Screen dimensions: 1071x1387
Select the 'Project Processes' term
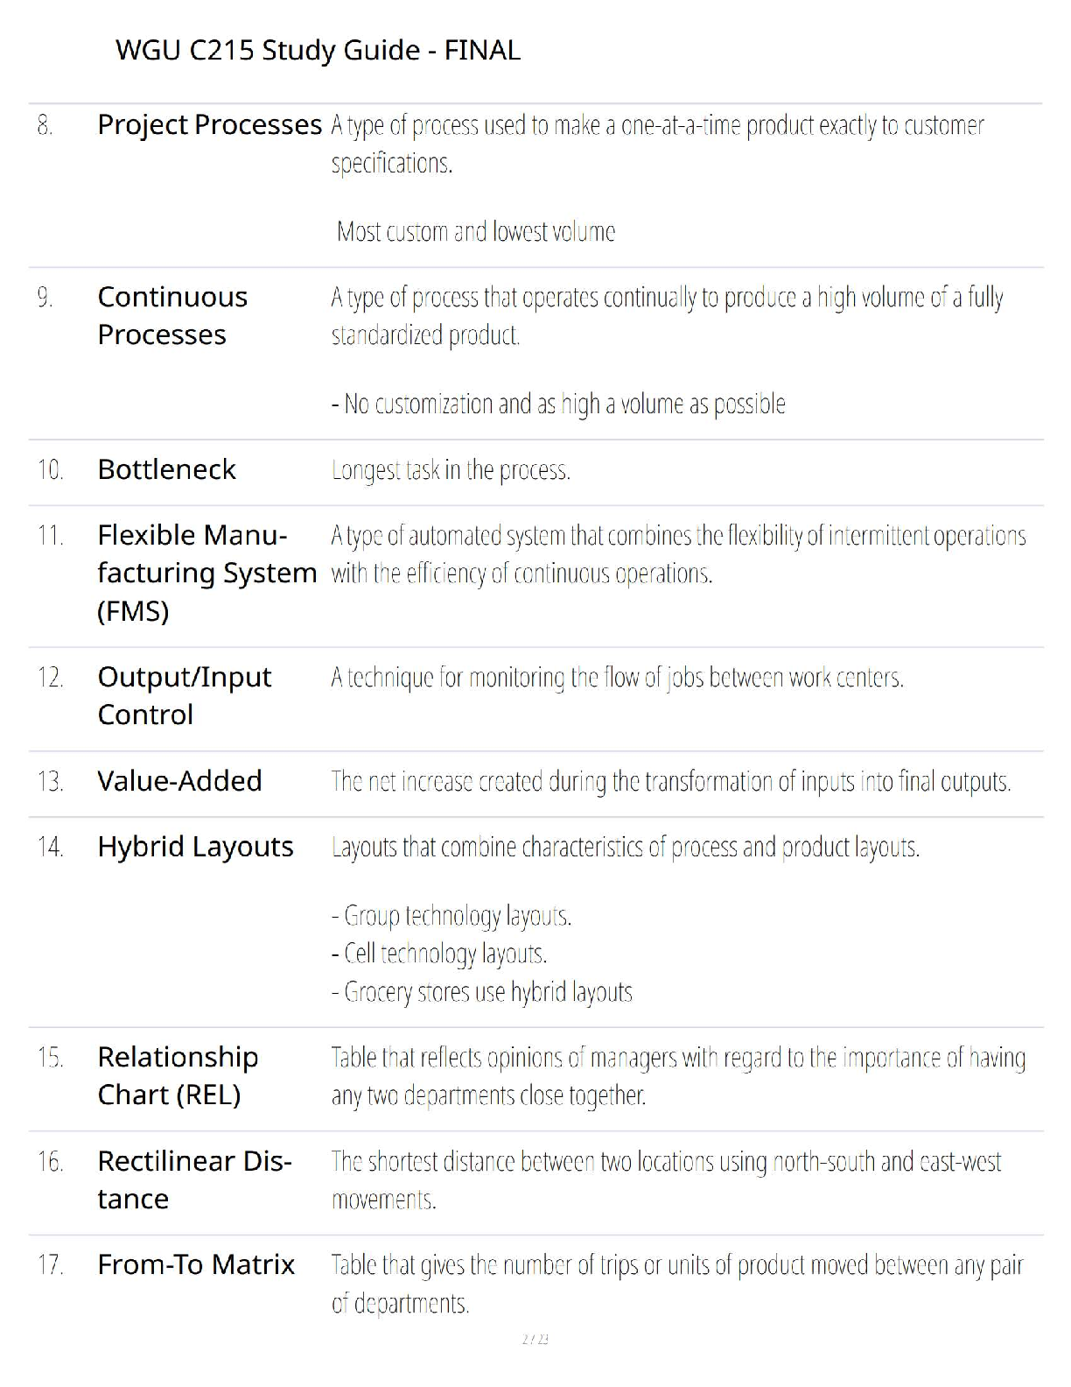click(209, 125)
